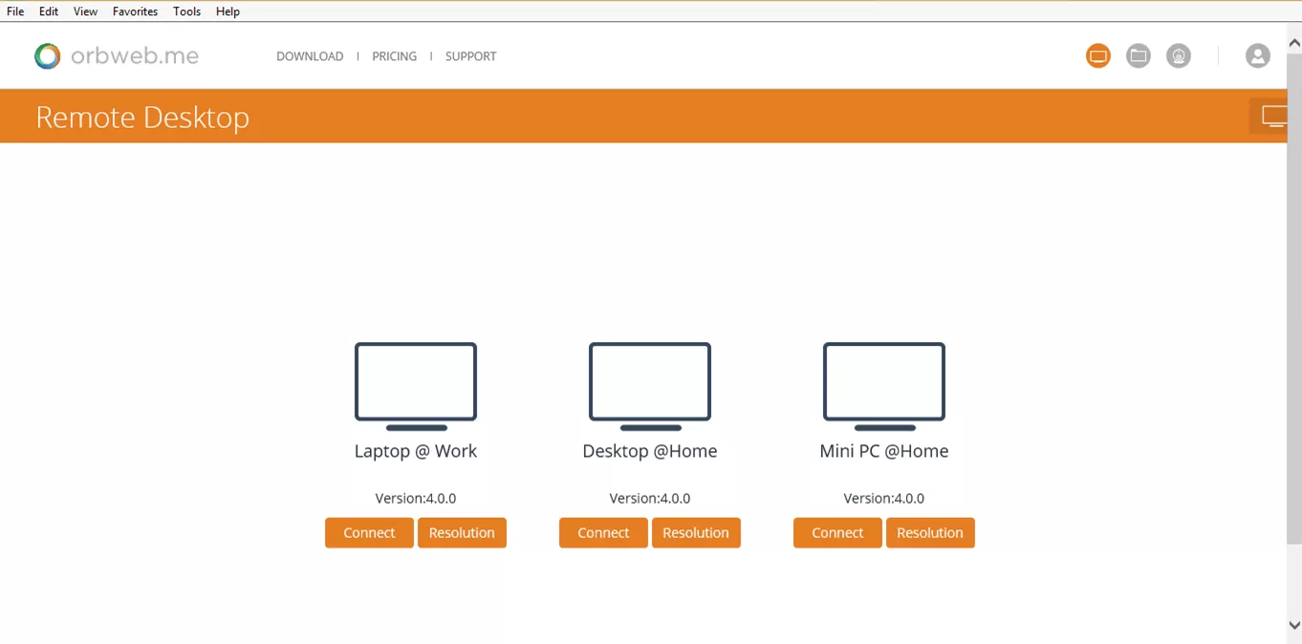Screen dimensions: 1302x644
Task: Go to the PRICING page
Action: (x=395, y=56)
